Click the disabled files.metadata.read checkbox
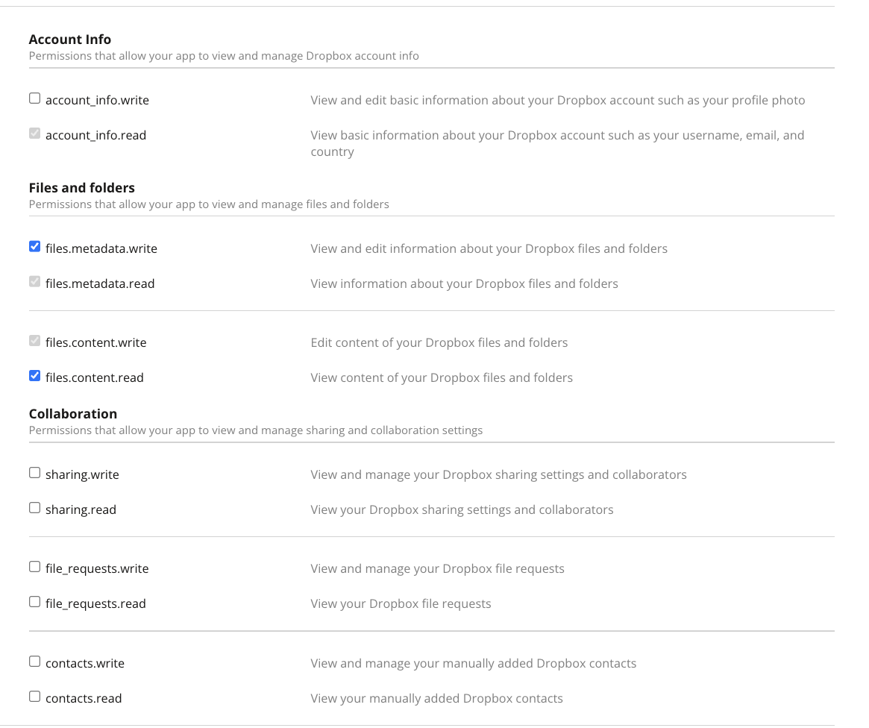Viewport: 869px width, 728px height. [x=34, y=281]
